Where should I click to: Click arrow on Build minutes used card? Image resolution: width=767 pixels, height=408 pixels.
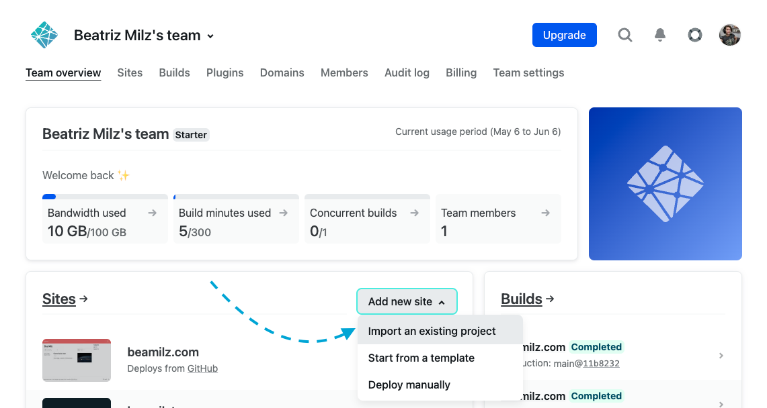coord(283,213)
